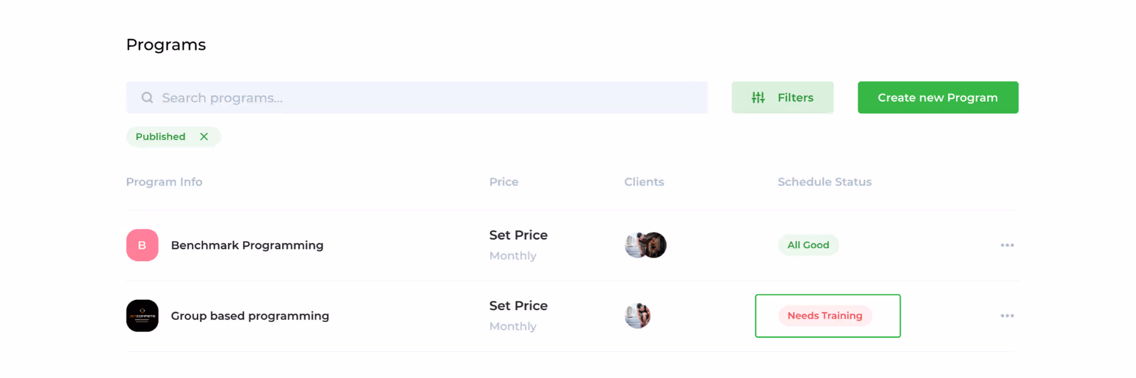Remove the Published filter chip
The height and width of the screenshot is (378, 1136).
tap(204, 137)
